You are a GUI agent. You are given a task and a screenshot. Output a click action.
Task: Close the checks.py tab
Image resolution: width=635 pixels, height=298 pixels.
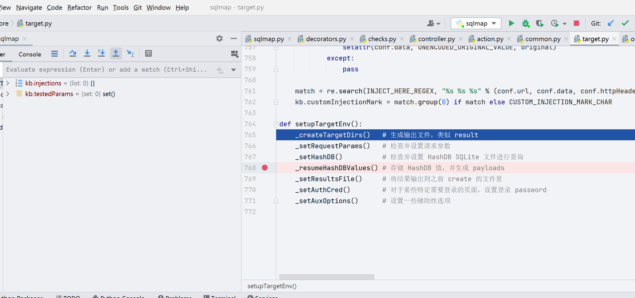402,39
